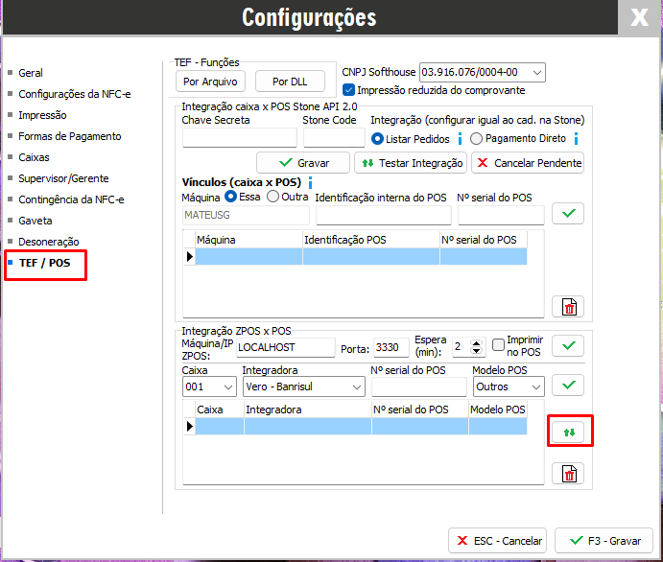Go to the Formas de Pagamento section
The height and width of the screenshot is (562, 663).
click(x=69, y=136)
